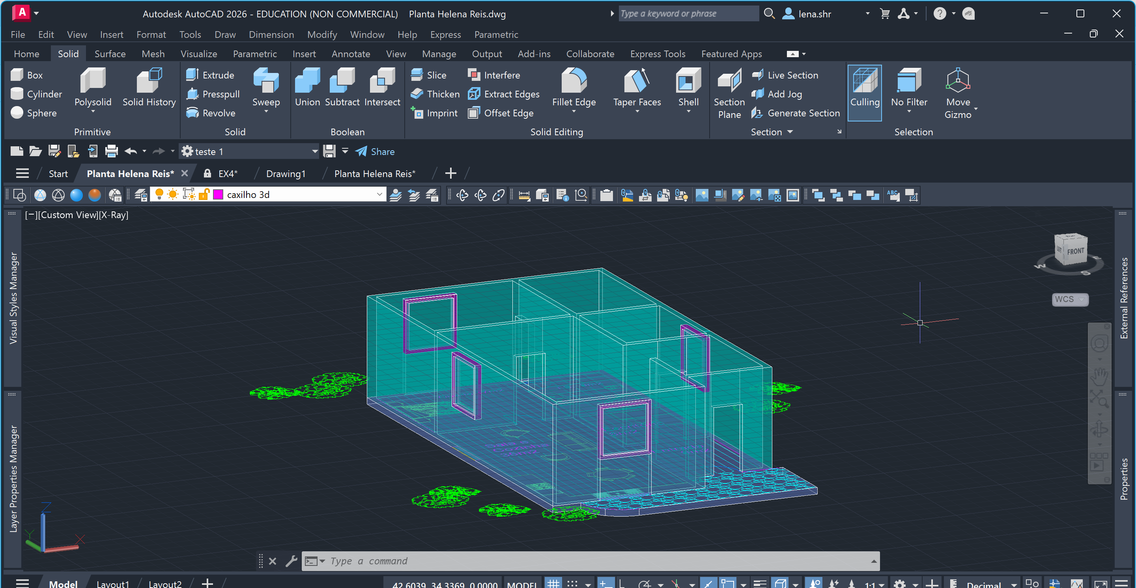
Task: Open the Visualize ribbon tab
Action: [198, 54]
